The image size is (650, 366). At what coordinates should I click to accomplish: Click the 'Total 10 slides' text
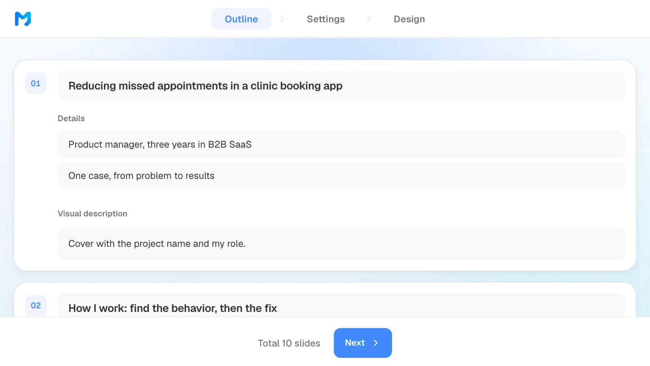289,343
